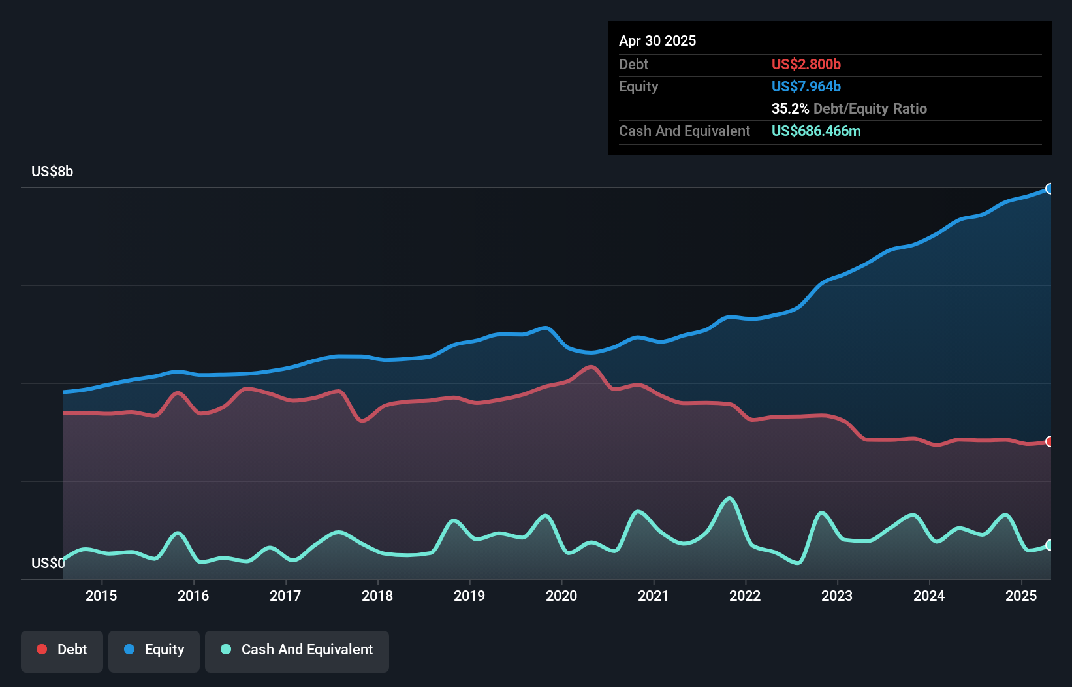Click the US$686.466m cash value
The width and height of the screenshot is (1072, 687).
tap(816, 131)
